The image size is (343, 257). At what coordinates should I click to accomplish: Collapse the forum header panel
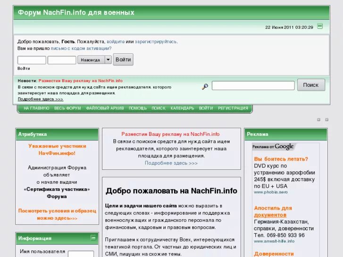320,26
